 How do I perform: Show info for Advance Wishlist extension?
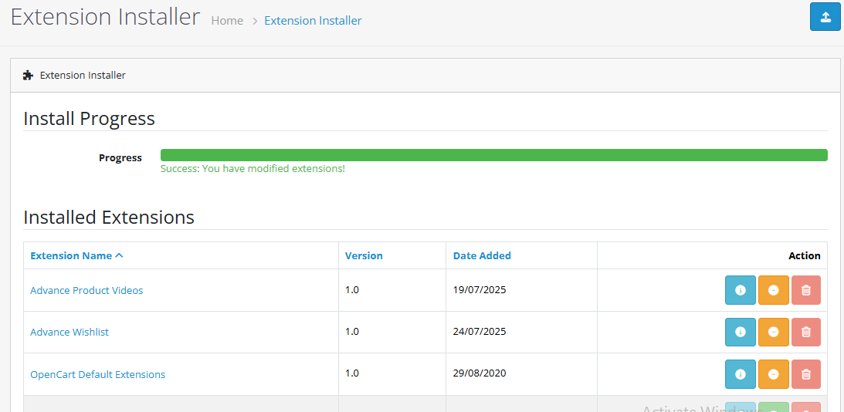point(740,332)
